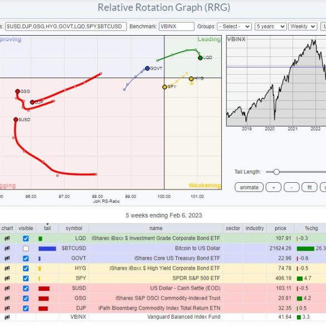Adjust the Tail Length slider handle
This screenshot has height=326, width=326.
(276, 172)
